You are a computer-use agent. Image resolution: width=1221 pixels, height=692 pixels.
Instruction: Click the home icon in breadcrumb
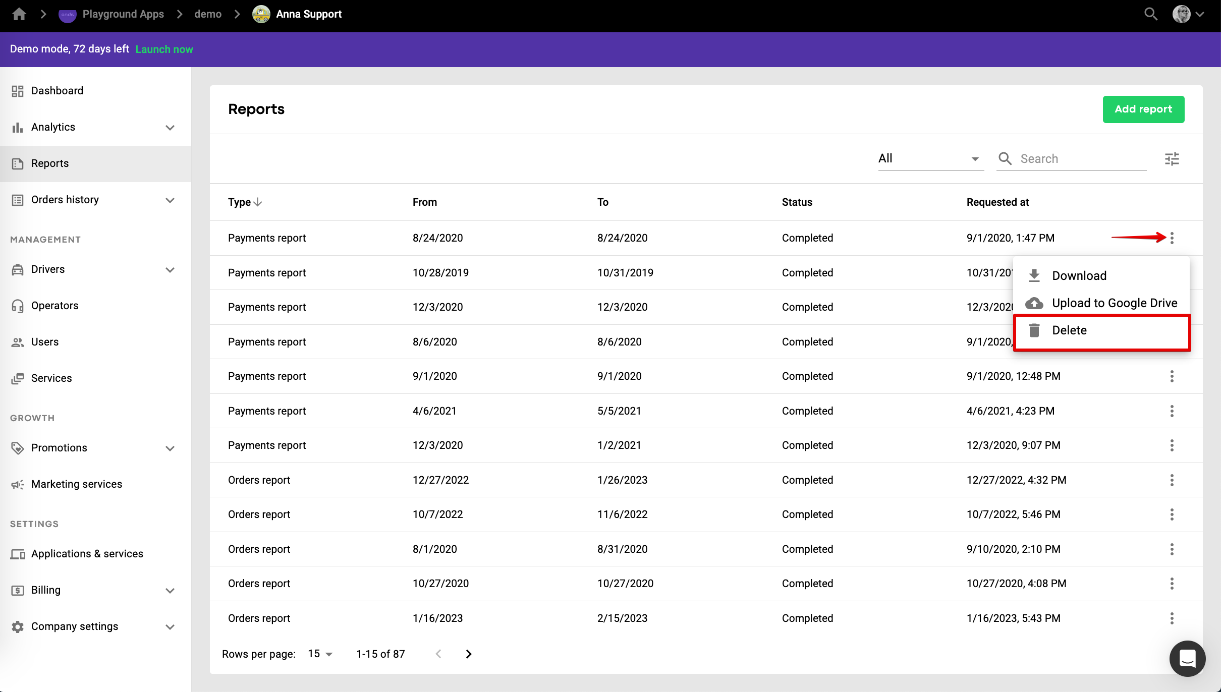click(19, 14)
